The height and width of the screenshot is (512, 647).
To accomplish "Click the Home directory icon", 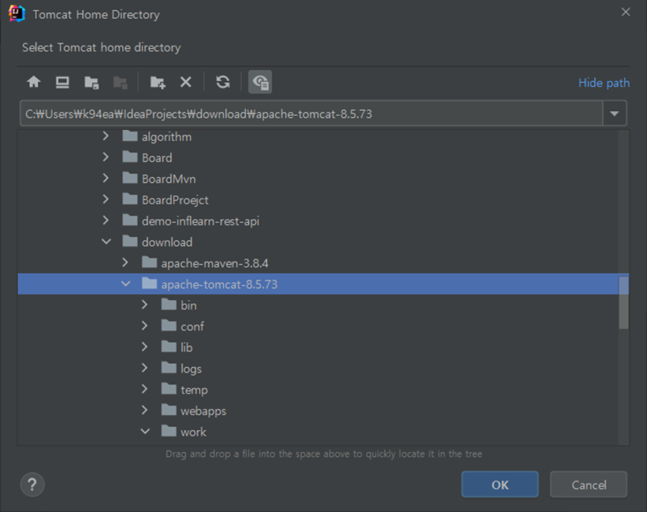I will (x=33, y=82).
